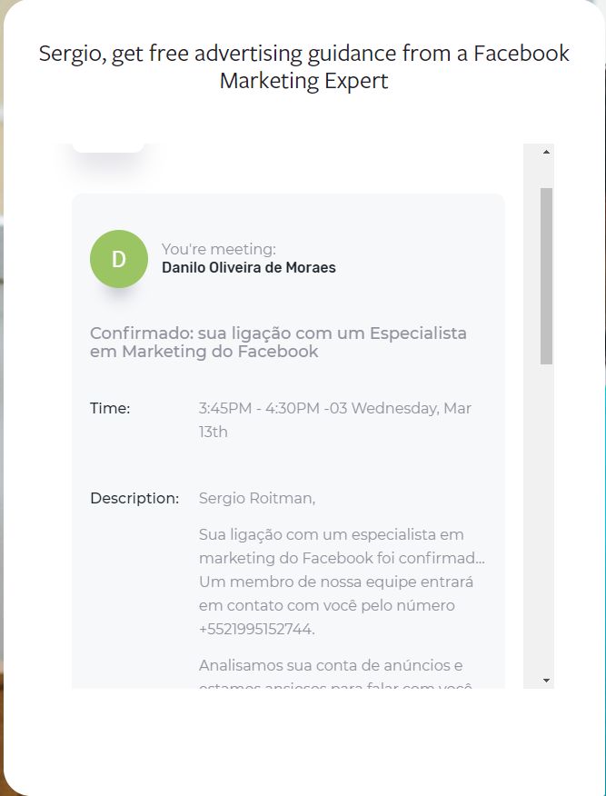Click the "Um membro de nossa equipe" sentence
This screenshot has width=606, height=796.
335,582
